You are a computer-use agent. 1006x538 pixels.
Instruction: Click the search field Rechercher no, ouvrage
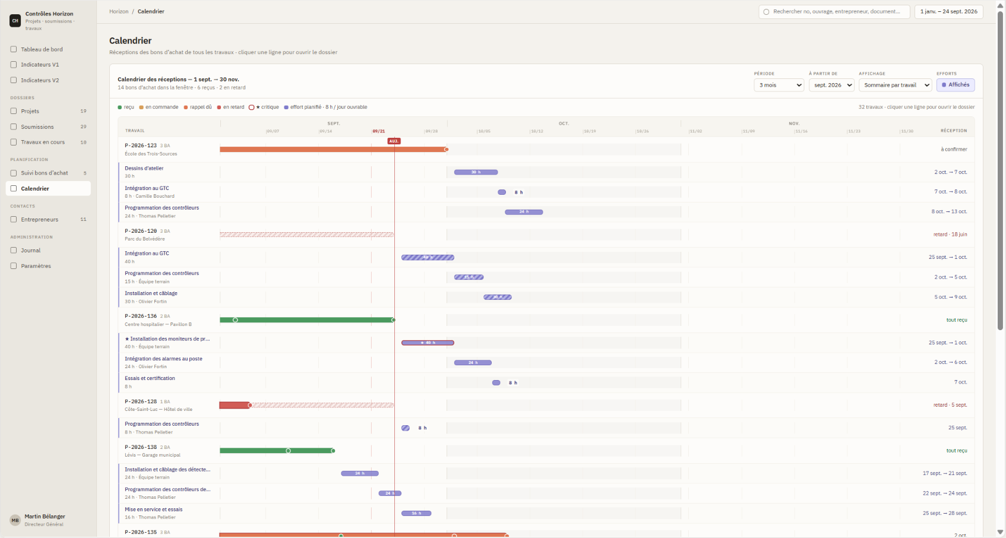click(x=834, y=11)
